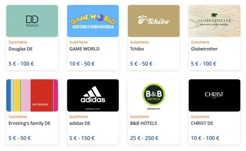Click the Gutscheine category label above Tchibo
This screenshot has width=246, height=151.
(139, 42)
